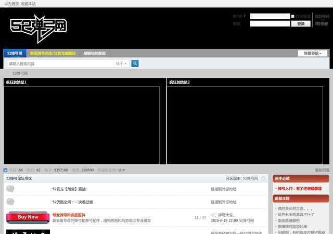Image resolution: width=333 pixels, height=234 pixels.
Task: Open the yellow highlighted navigation tab
Action: (53, 53)
